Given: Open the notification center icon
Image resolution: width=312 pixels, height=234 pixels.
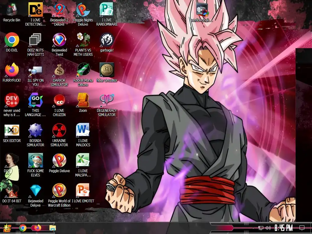Looking at the screenshot, I should point(302,228).
